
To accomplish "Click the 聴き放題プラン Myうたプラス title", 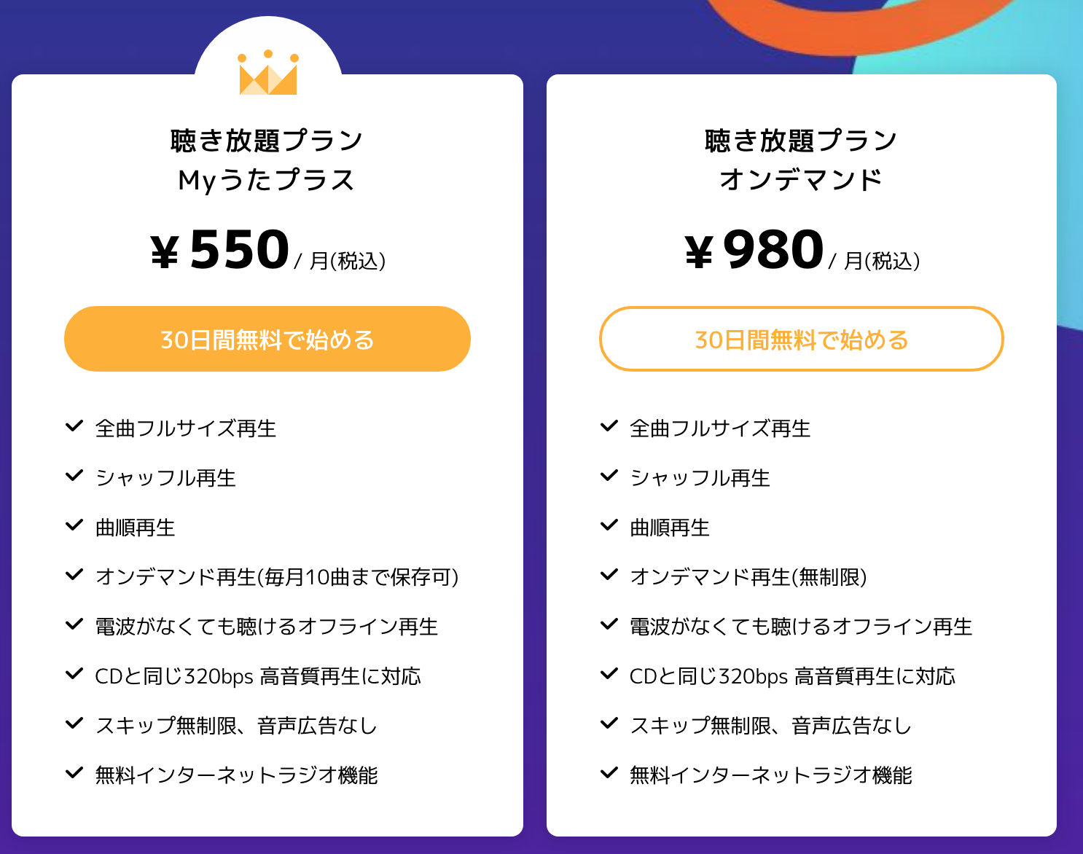I will (267, 159).
